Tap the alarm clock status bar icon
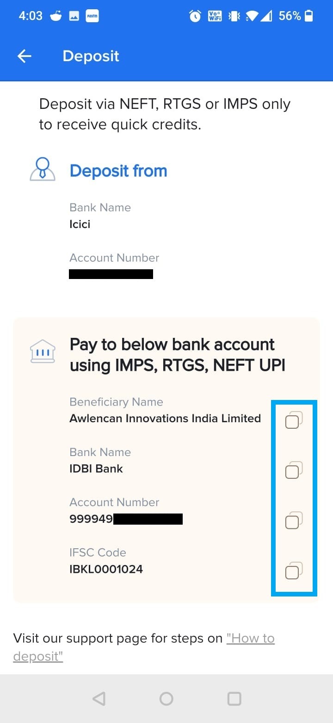Viewport: 333px width, 723px height. [x=195, y=16]
